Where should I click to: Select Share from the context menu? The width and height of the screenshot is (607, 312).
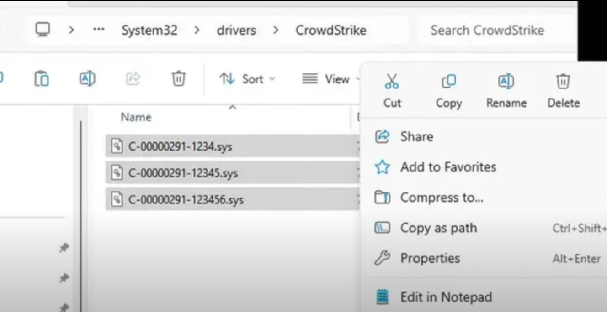[485, 136]
